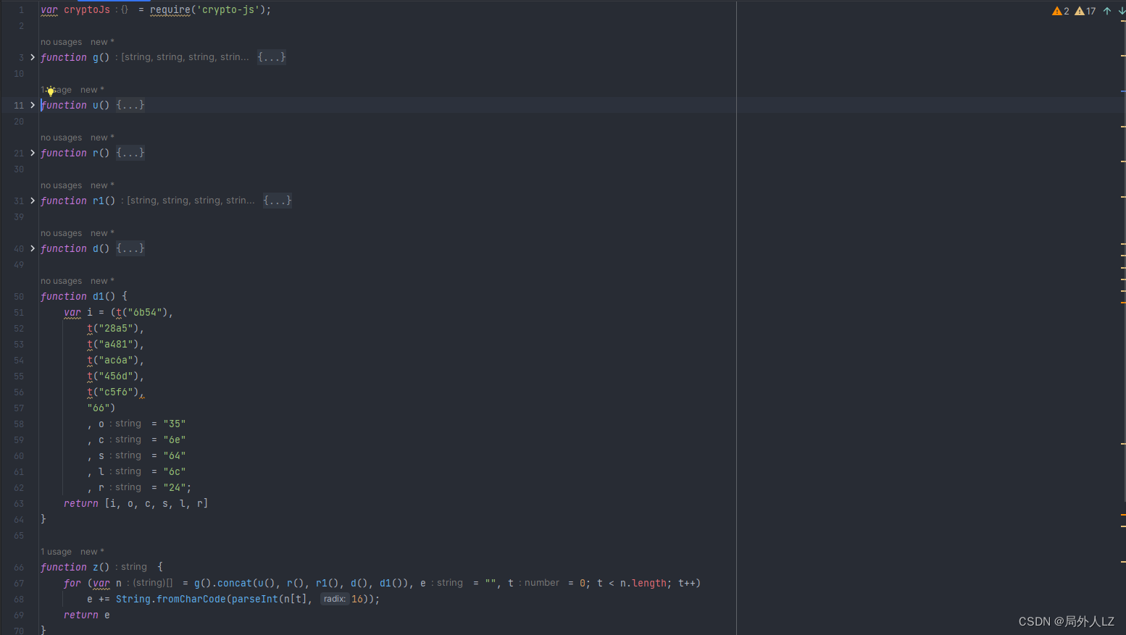Expand the {...} placeholder of function d()
The height and width of the screenshot is (635, 1126).
(x=130, y=248)
